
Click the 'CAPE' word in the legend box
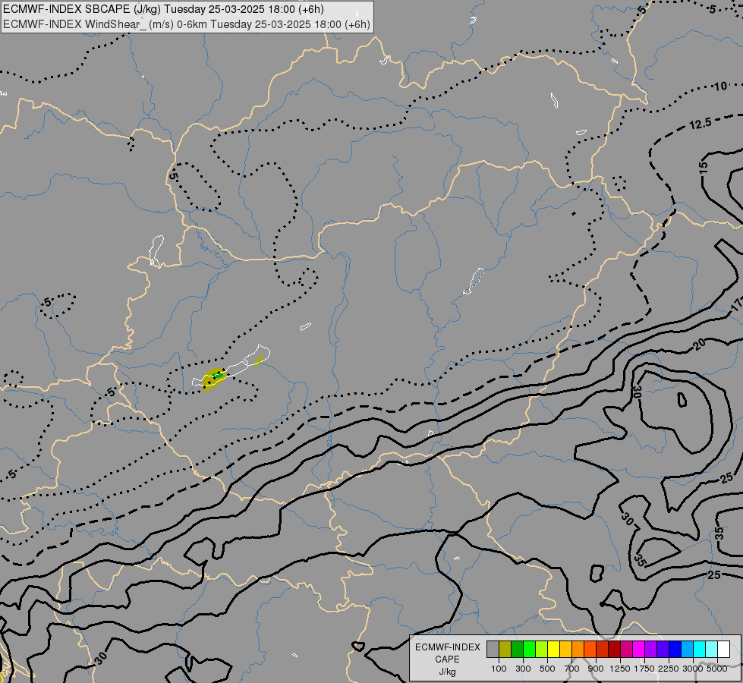447,659
